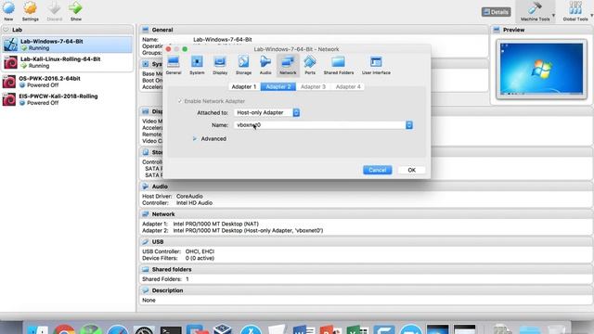This screenshot has width=594, height=334.
Task: Select the User Interface settings icon
Action: coord(376,62)
